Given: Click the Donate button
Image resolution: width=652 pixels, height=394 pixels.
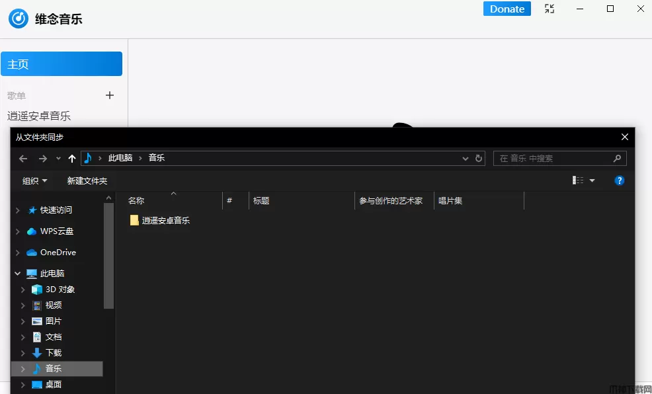Looking at the screenshot, I should pyautogui.click(x=507, y=9).
